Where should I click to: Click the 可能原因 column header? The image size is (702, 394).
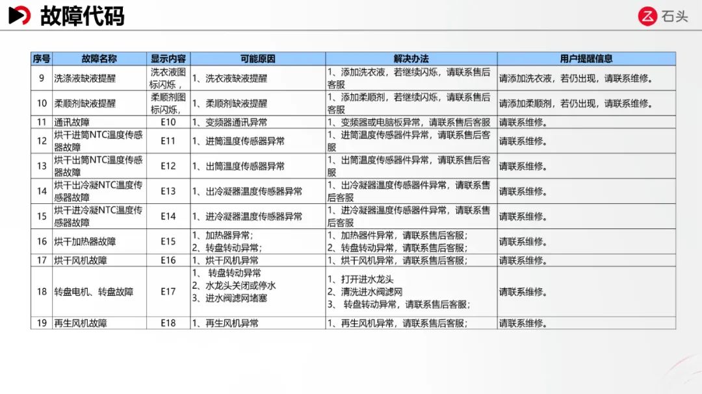click(258, 58)
